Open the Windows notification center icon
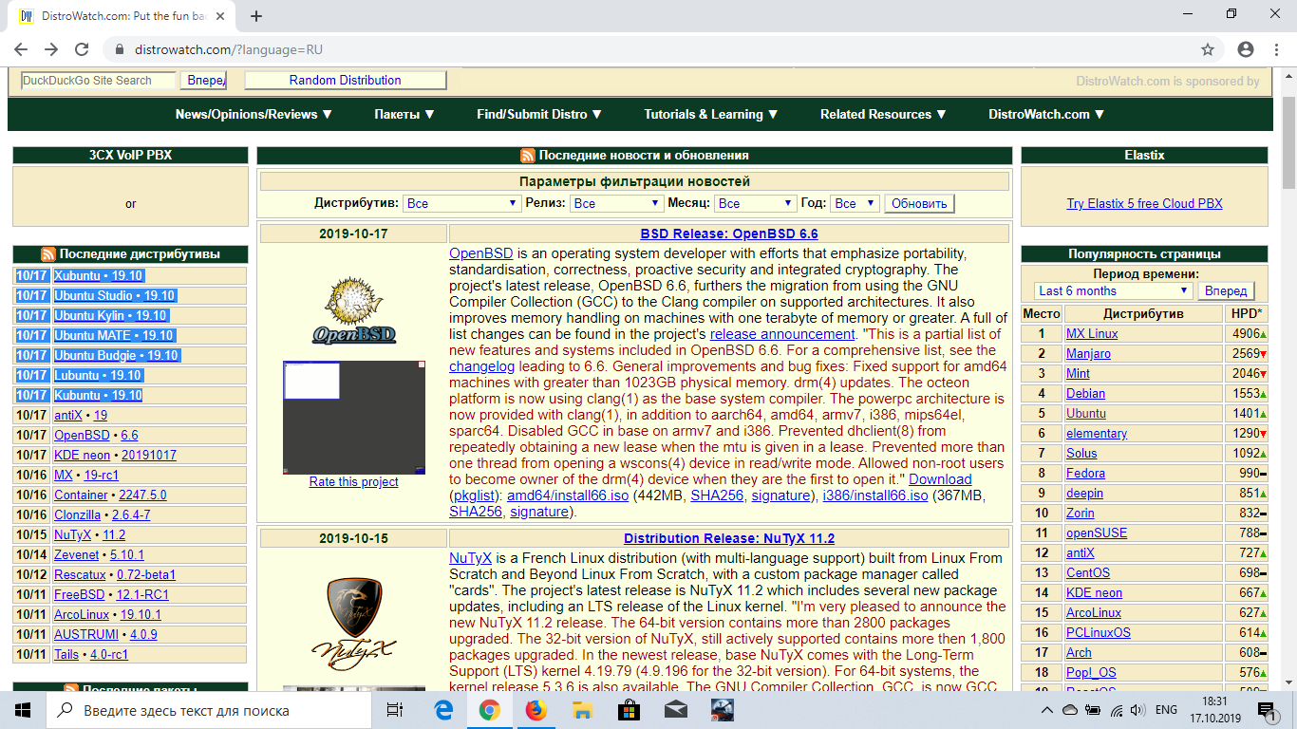 pyautogui.click(x=1267, y=710)
